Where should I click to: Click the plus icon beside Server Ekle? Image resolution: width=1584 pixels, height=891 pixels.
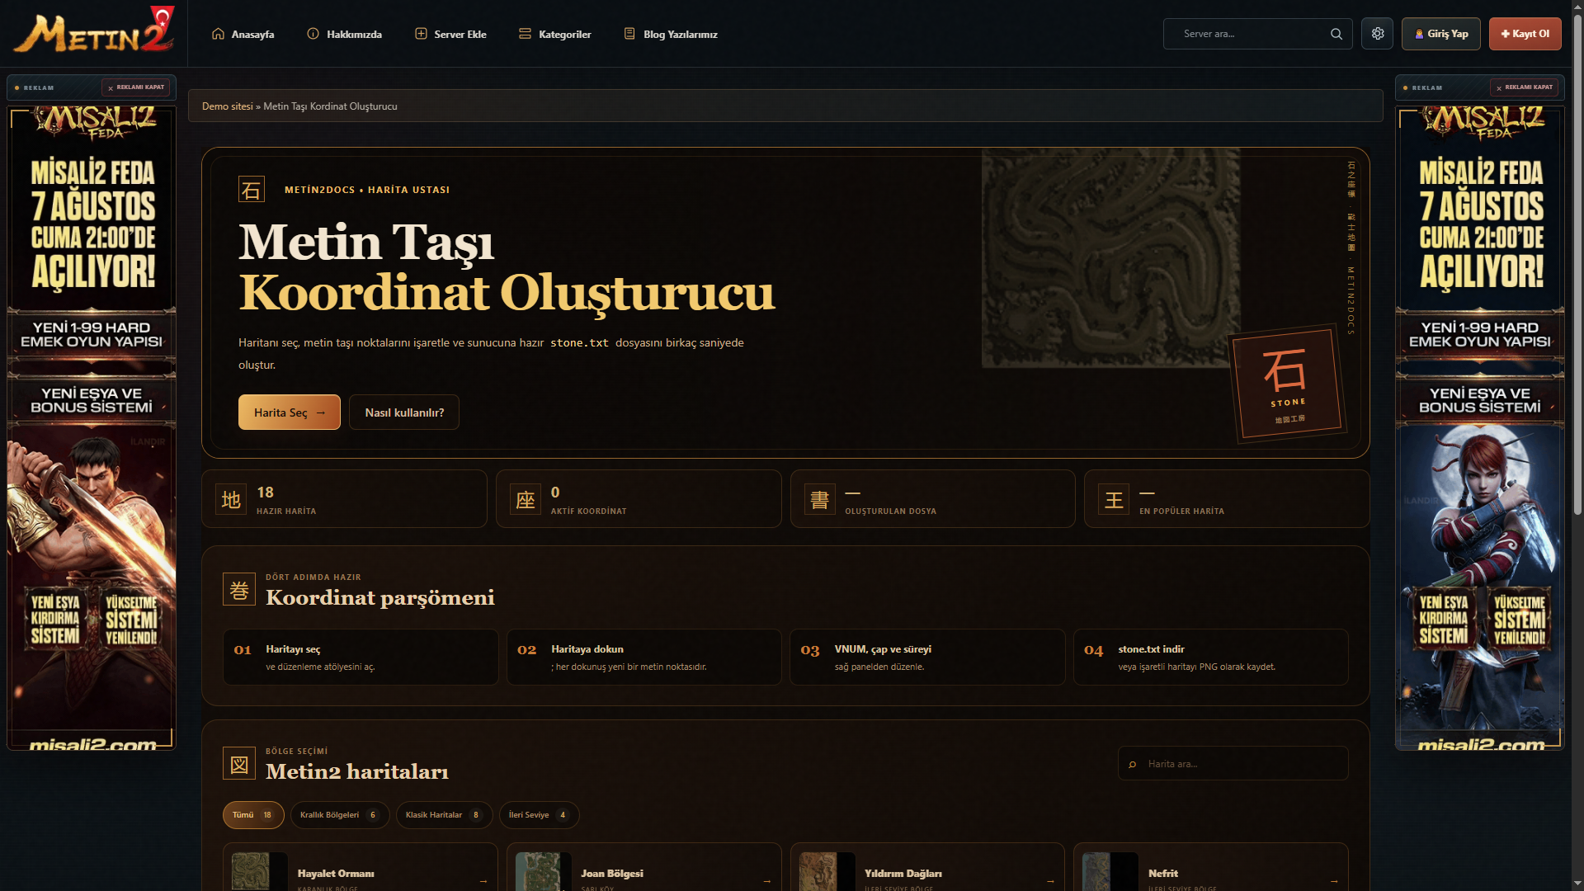click(421, 34)
